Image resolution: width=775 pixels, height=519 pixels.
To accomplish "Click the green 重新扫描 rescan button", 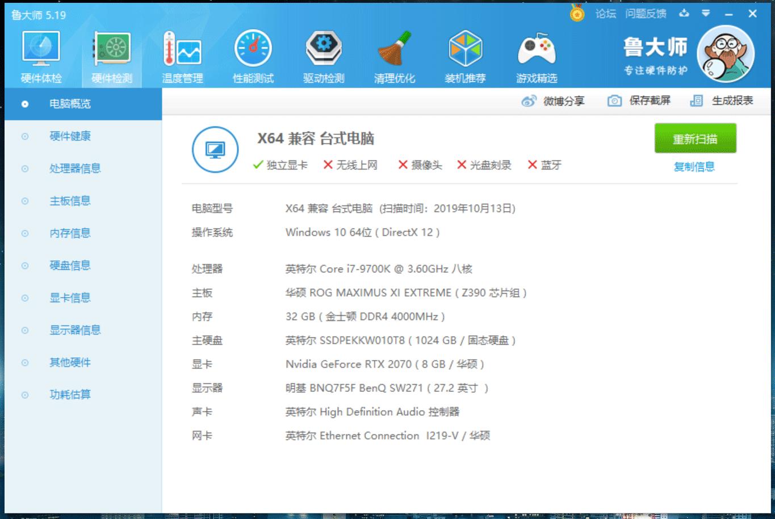I will pos(695,138).
